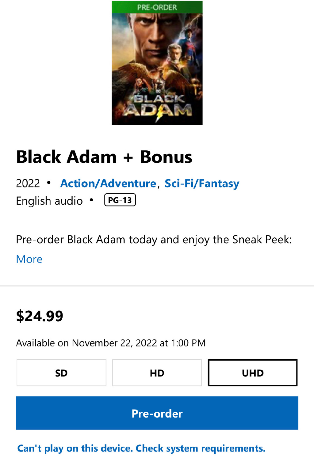Choose the UHD quality option
Screen dimensions: 314x469
click(253, 373)
